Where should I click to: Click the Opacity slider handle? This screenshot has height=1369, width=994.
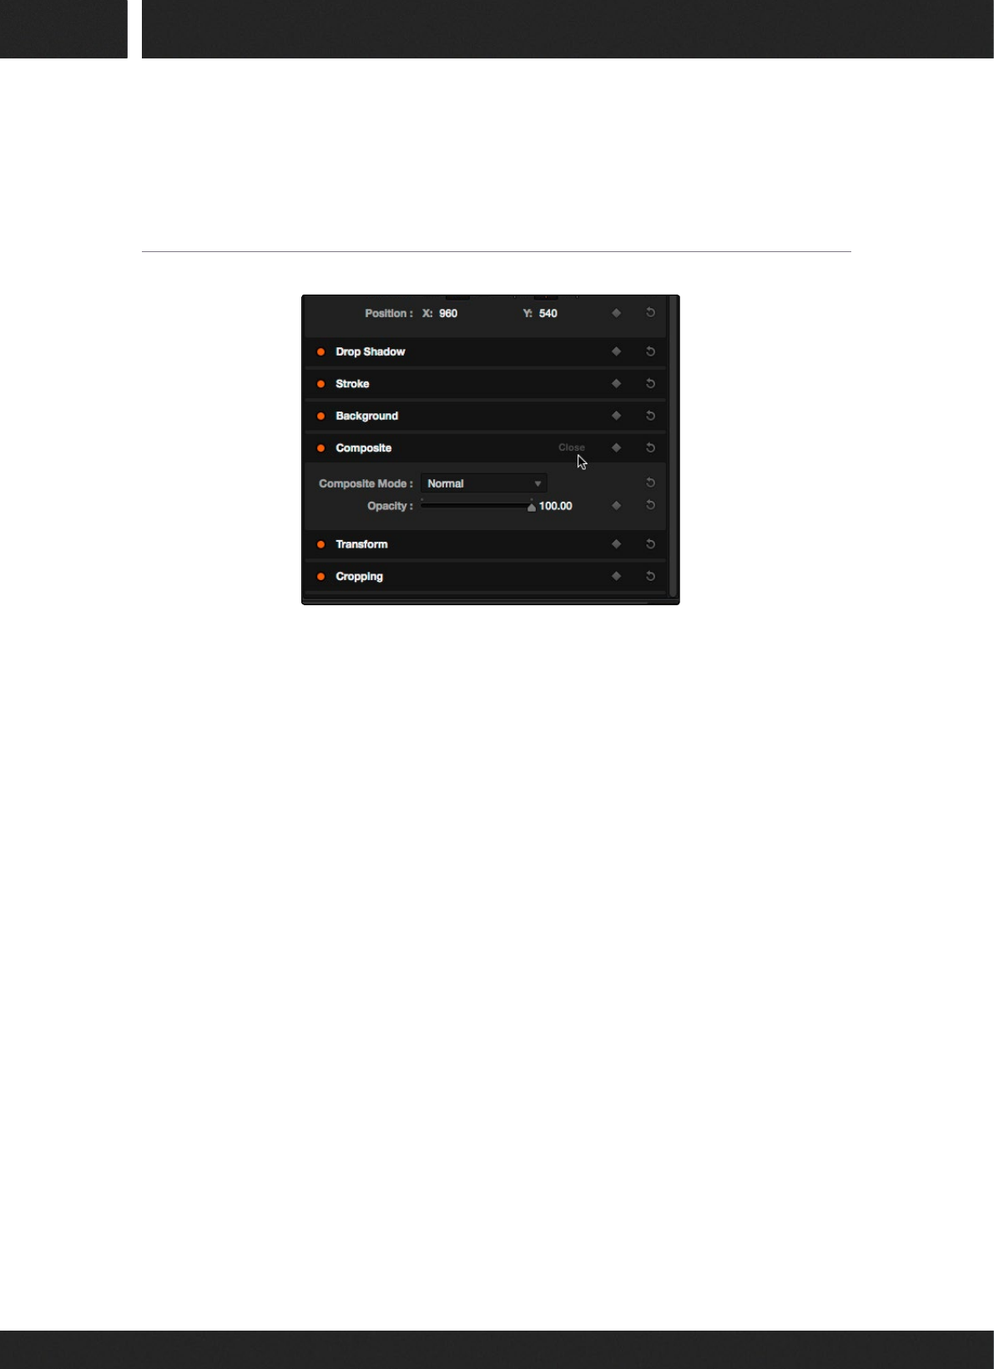(532, 507)
